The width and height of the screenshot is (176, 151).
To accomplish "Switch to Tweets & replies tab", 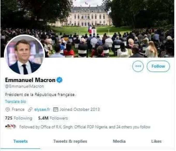I will click(x=70, y=141).
